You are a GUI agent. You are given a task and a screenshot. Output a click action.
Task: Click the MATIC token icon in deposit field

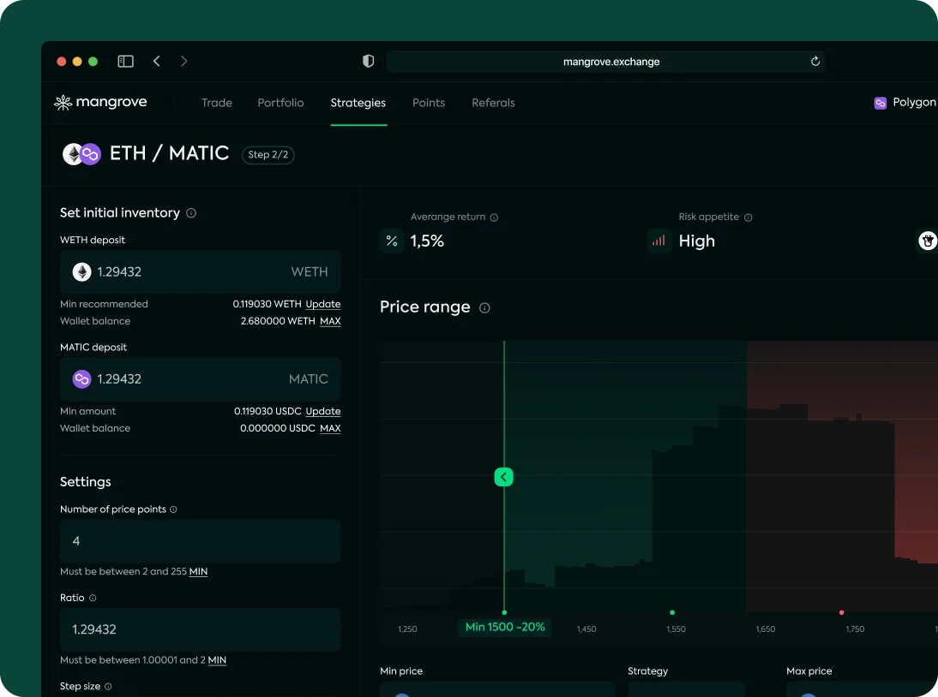click(x=81, y=378)
